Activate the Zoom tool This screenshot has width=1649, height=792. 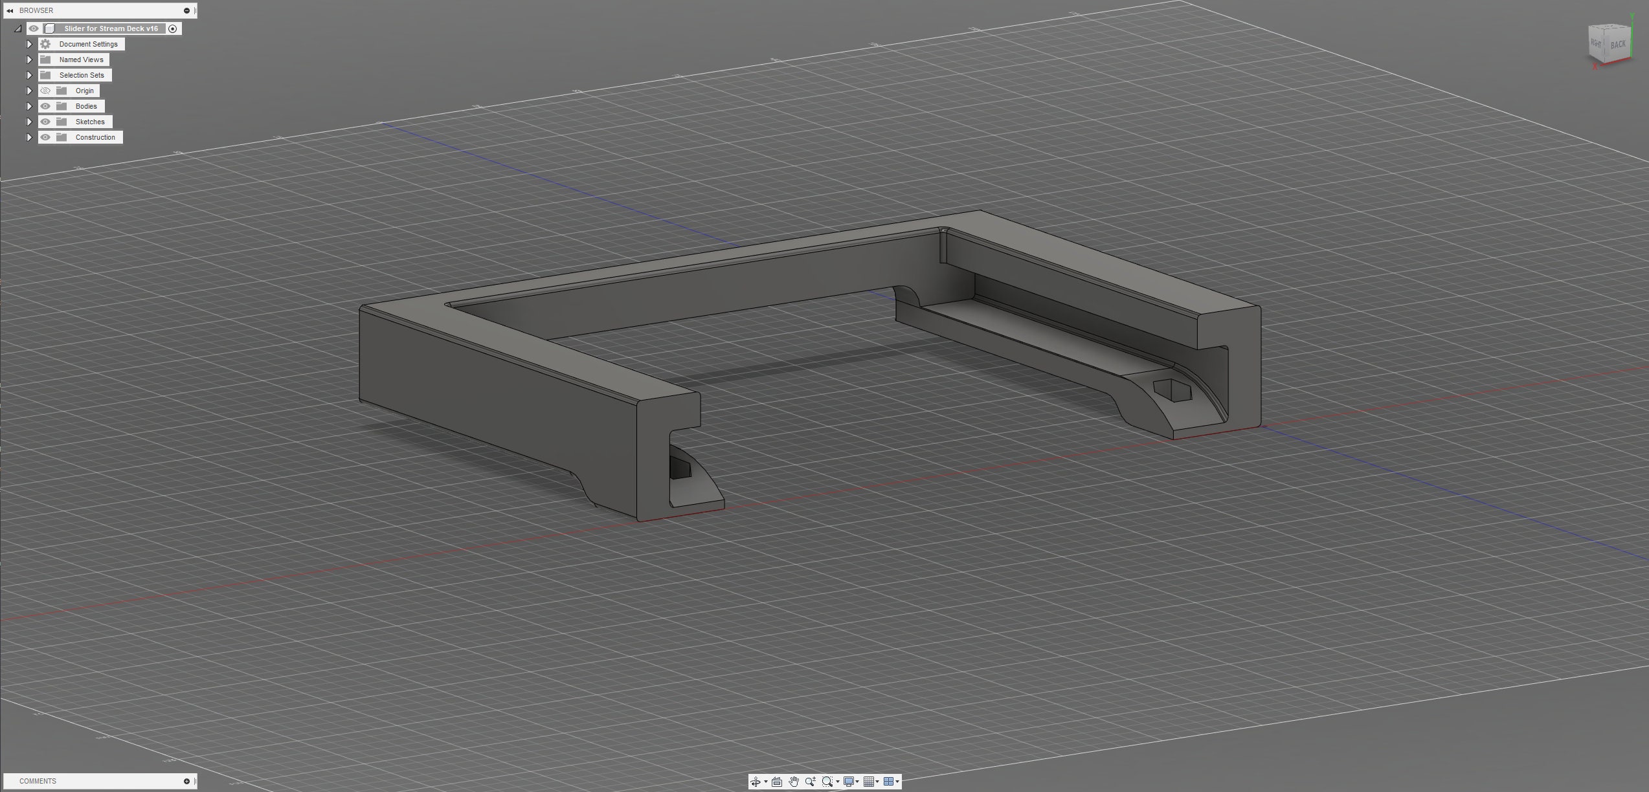click(x=809, y=781)
